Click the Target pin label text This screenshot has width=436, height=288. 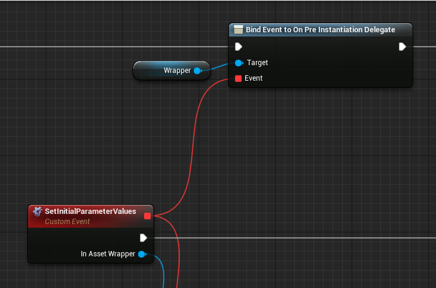point(257,63)
